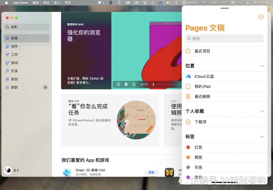Click the video progress slider

point(167,84)
